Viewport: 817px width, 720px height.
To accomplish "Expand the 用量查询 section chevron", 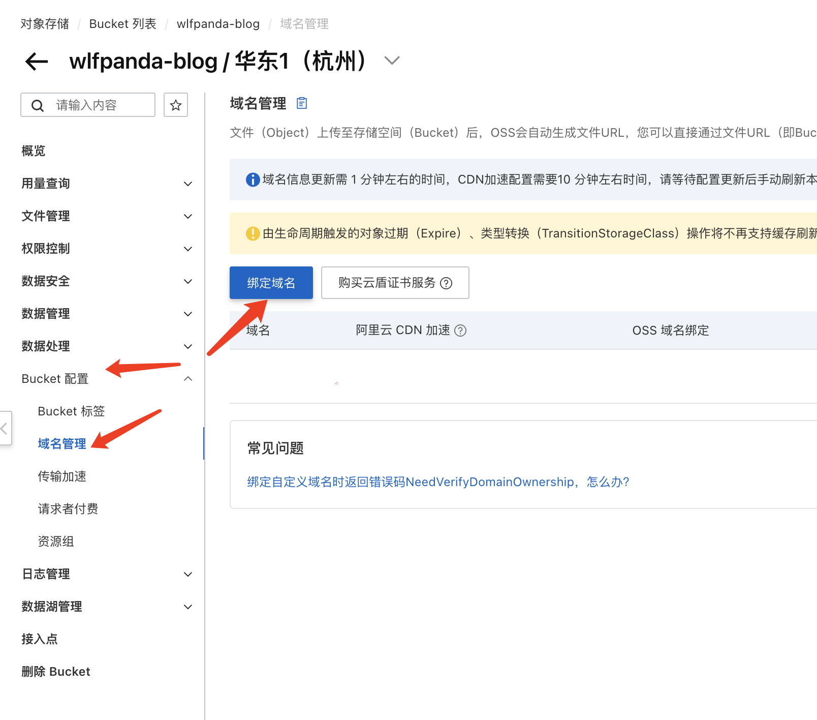I will click(x=188, y=184).
